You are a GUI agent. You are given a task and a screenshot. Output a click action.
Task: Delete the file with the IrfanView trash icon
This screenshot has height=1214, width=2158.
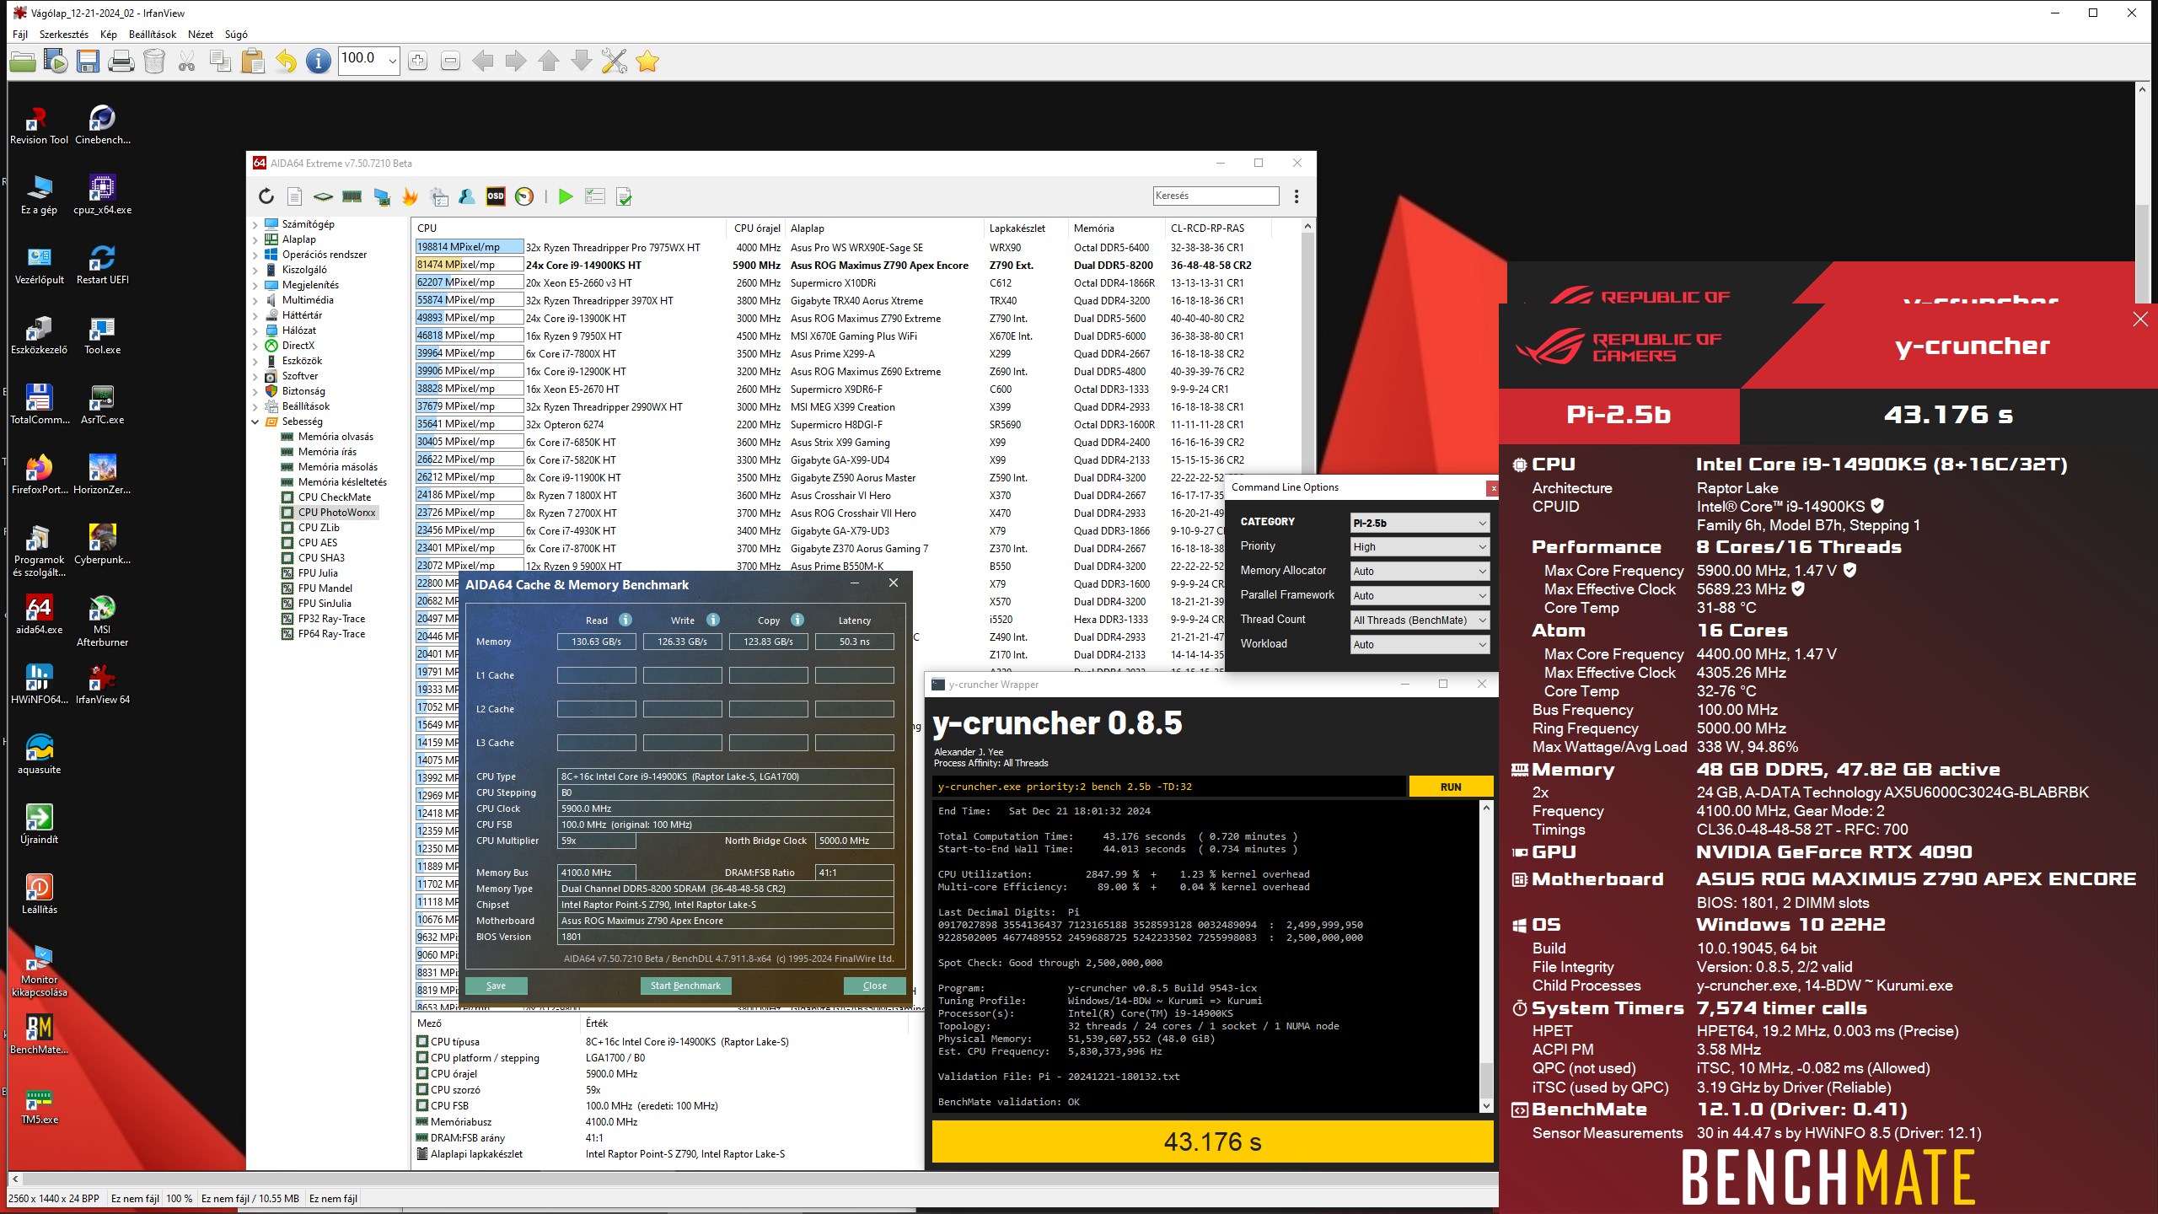tap(154, 61)
